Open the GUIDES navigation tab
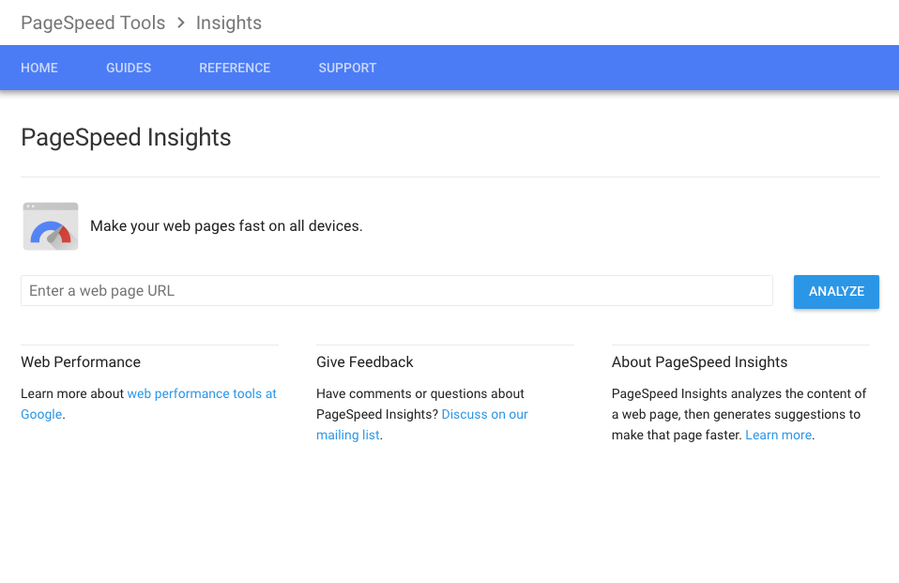The height and width of the screenshot is (583, 899). click(129, 68)
